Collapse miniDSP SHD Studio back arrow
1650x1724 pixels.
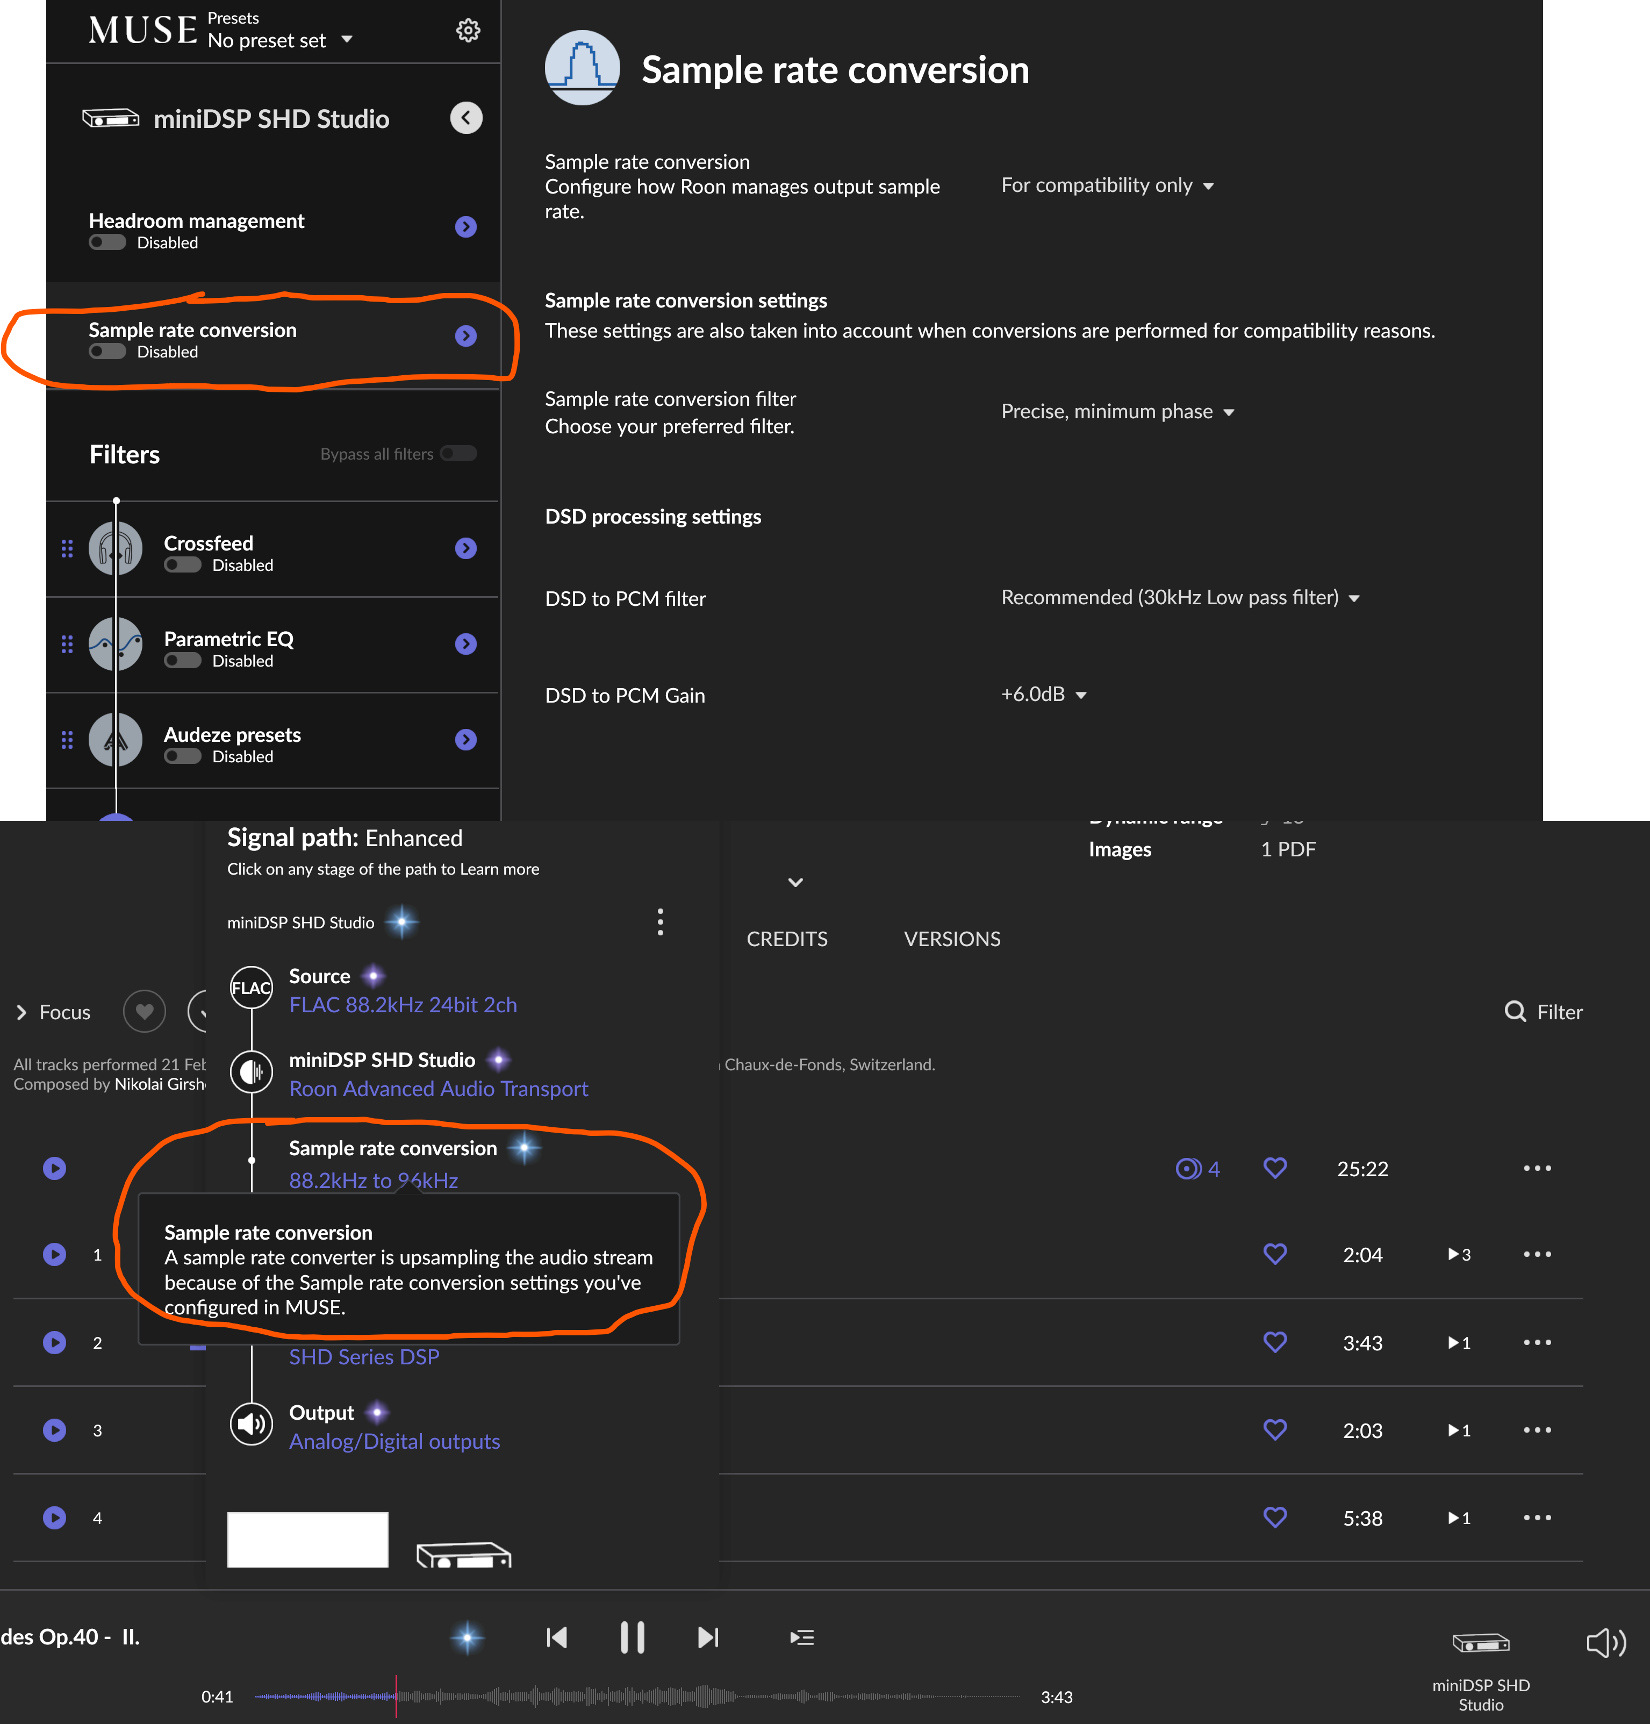(466, 118)
